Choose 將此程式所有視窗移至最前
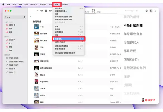The width and height of the screenshot is (163, 112). tap(69, 53)
